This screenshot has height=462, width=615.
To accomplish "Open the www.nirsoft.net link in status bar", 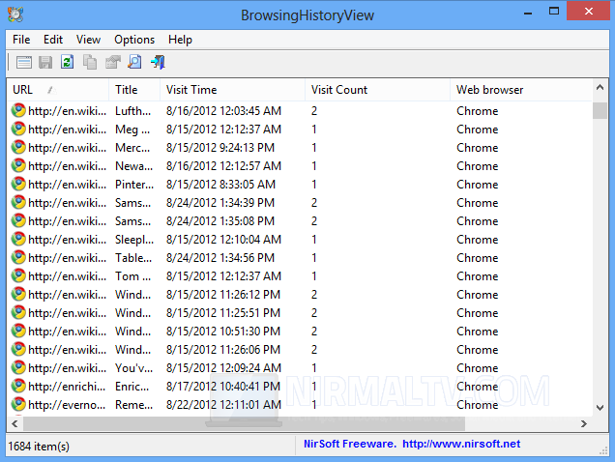I will pyautogui.click(x=461, y=444).
